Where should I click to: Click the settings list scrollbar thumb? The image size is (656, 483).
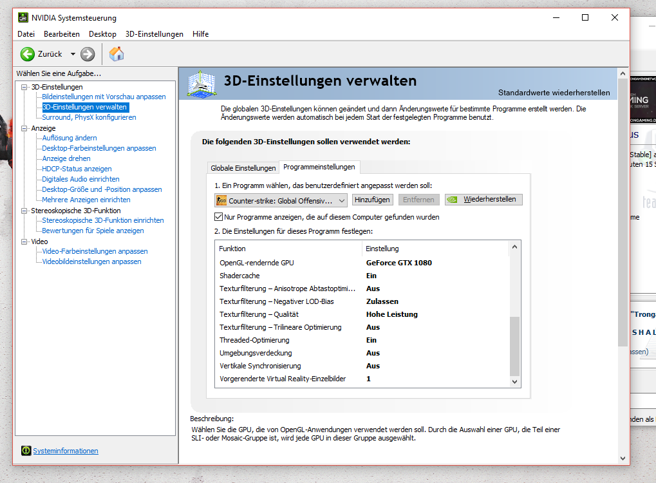click(514, 346)
